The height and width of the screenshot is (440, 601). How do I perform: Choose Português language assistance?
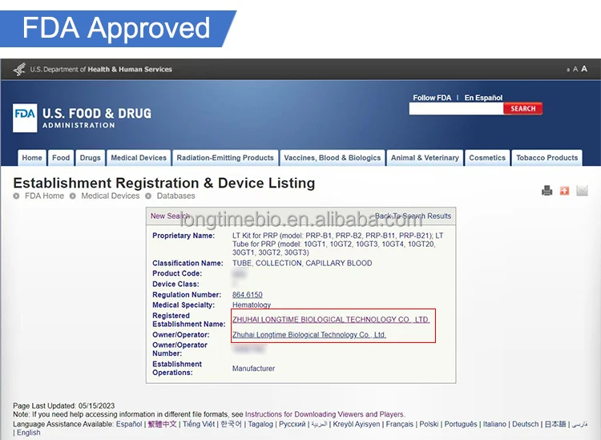(x=461, y=424)
